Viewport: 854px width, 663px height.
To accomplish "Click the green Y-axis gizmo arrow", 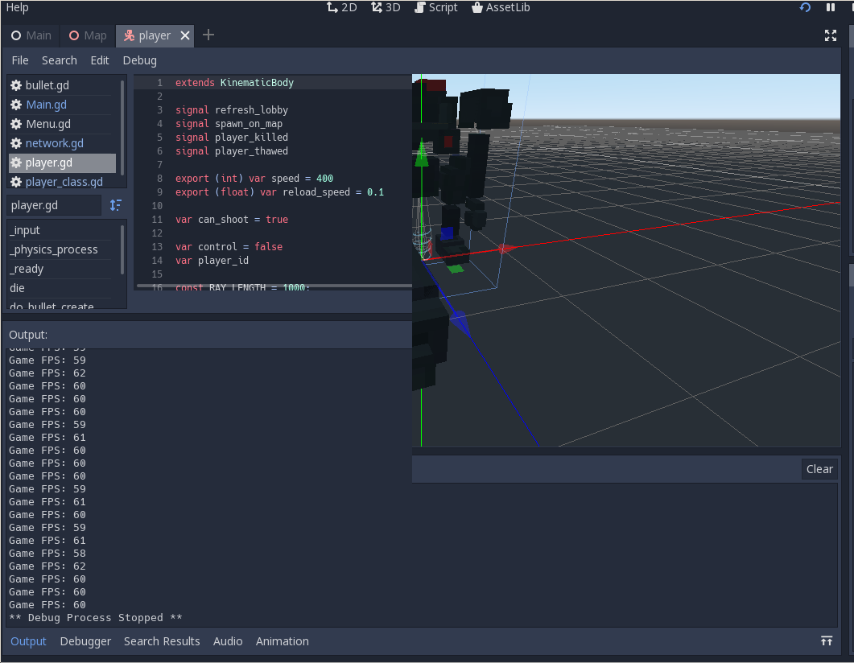I will [422, 154].
